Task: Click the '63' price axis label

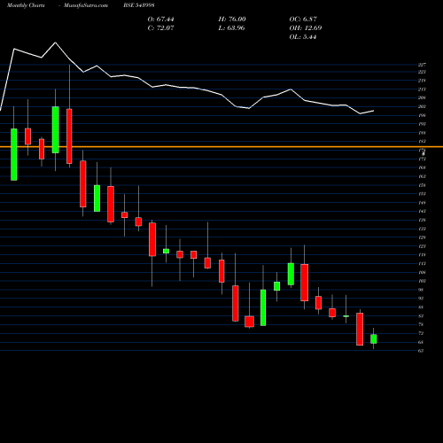Action: point(421,351)
